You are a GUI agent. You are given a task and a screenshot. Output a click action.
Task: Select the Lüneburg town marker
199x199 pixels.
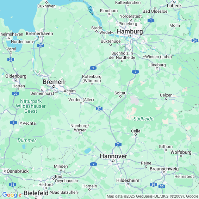(x=157, y=68)
